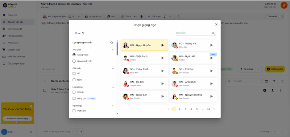Enable the Nâng cao voice type checkbox
The height and width of the screenshot is (137, 290).
click(x=74, y=98)
